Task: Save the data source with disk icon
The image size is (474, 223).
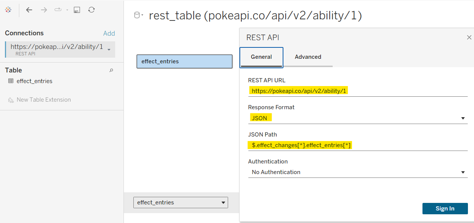Action: tap(77, 10)
